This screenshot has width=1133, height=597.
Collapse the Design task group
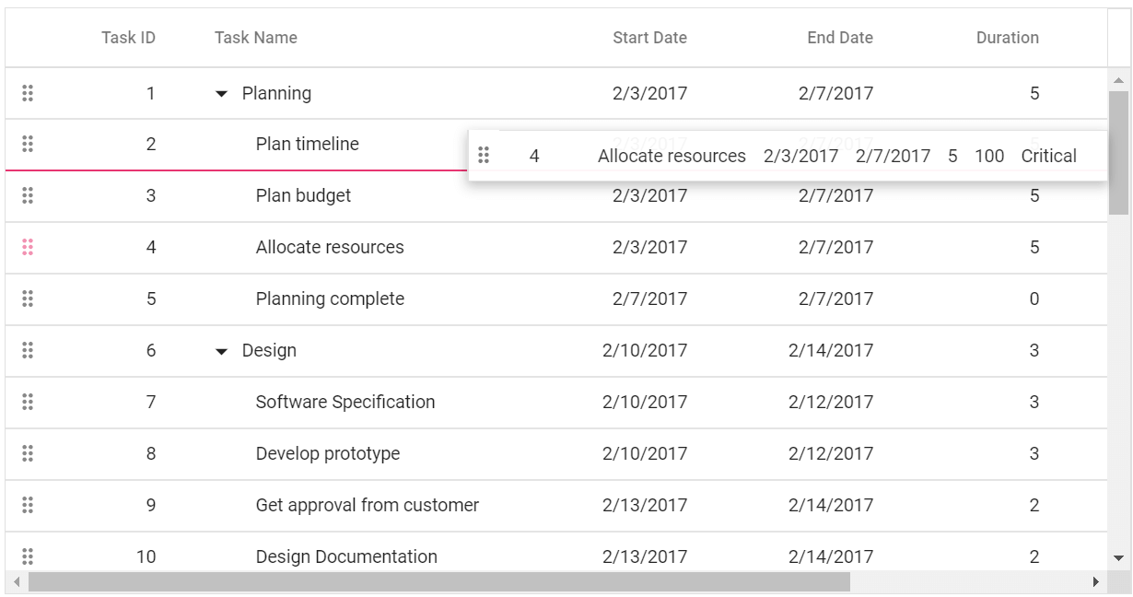[x=221, y=351]
